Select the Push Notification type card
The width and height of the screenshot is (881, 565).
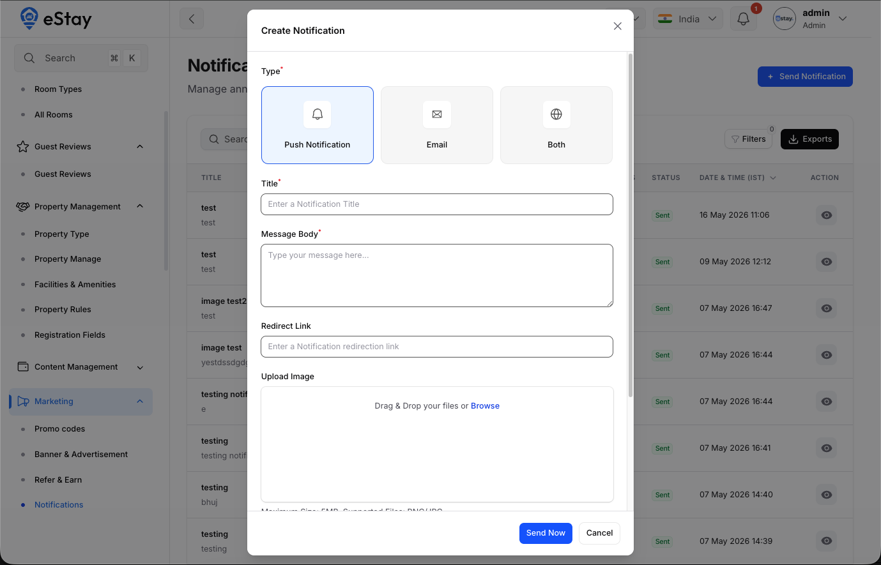point(318,125)
